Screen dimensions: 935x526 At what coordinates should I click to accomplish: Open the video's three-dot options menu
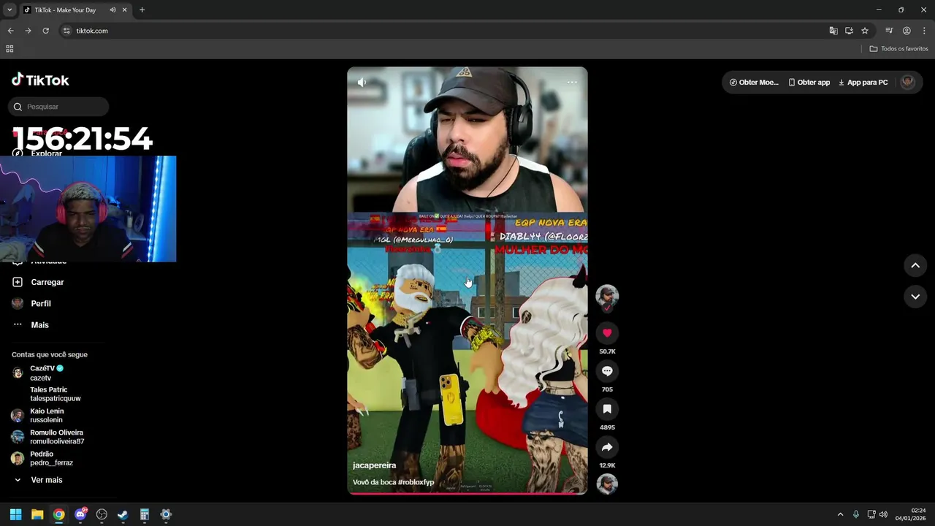572,83
